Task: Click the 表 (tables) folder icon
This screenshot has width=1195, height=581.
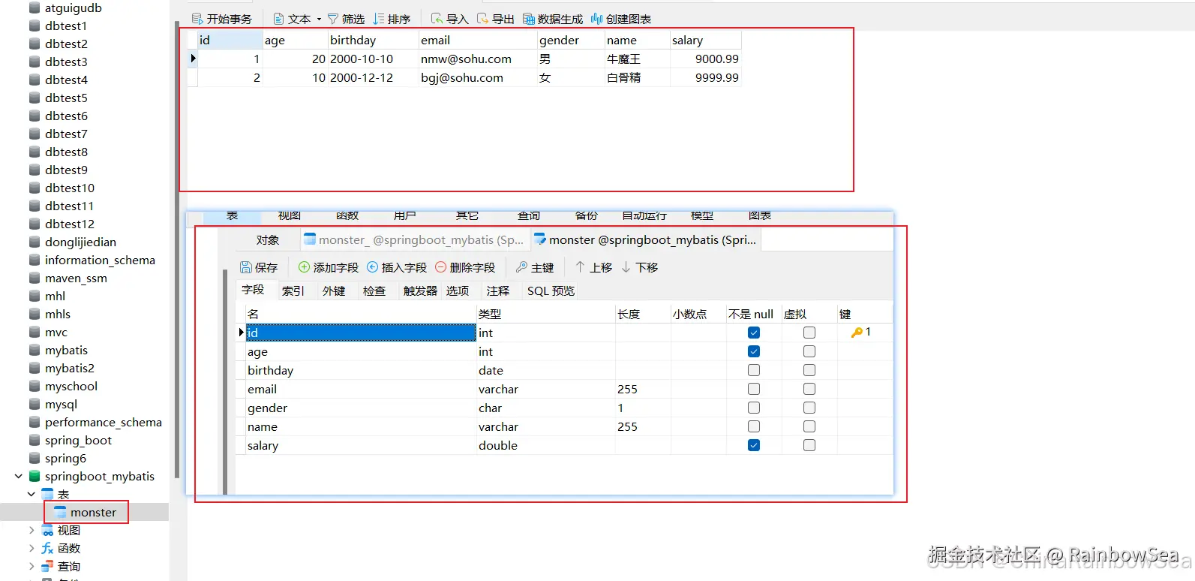Action: (48, 494)
